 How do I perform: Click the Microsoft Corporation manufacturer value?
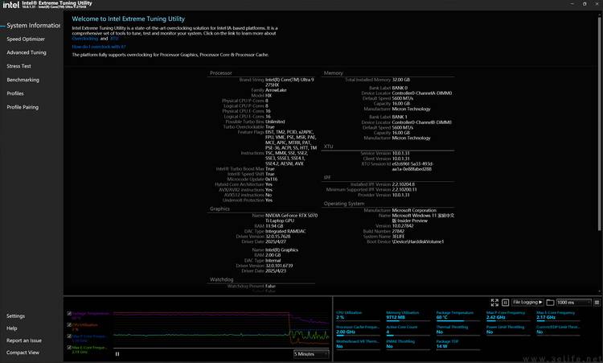click(x=414, y=210)
